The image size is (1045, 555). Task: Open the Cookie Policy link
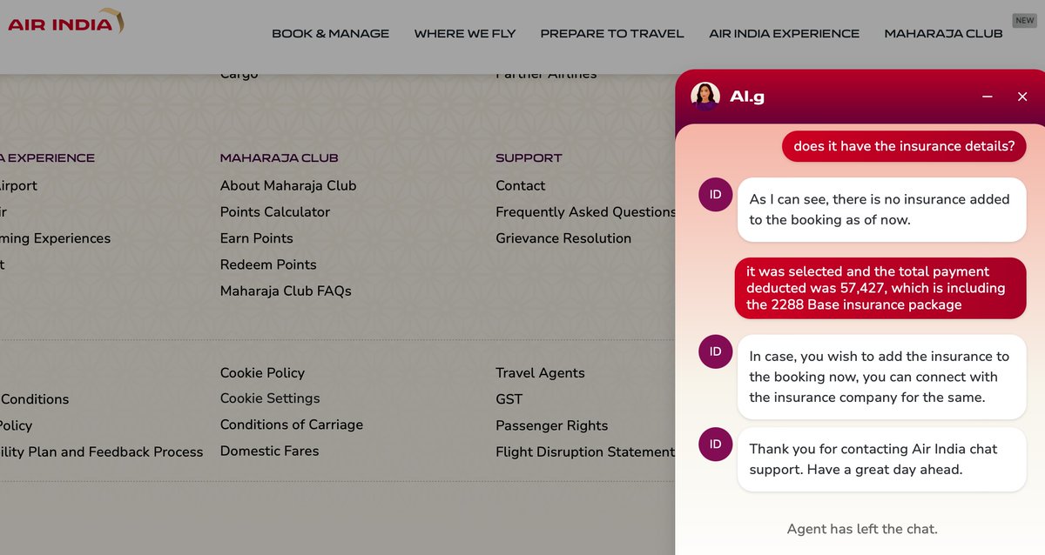point(262,372)
